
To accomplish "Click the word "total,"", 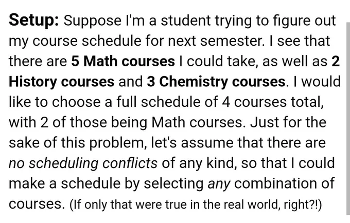I will tap(307, 102).
